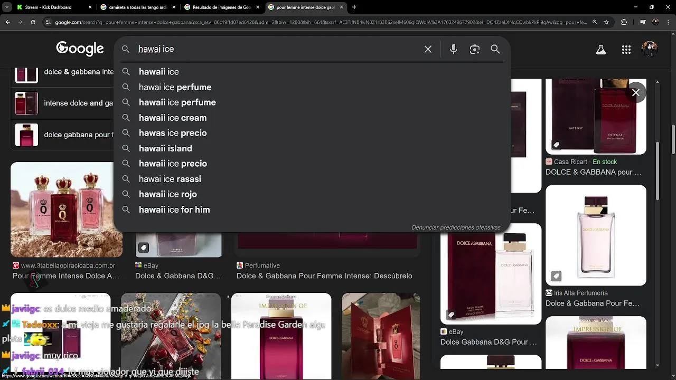This screenshot has height=380, width=676.
Task: Select suggestion hawas ice precio
Action: coord(312,133)
